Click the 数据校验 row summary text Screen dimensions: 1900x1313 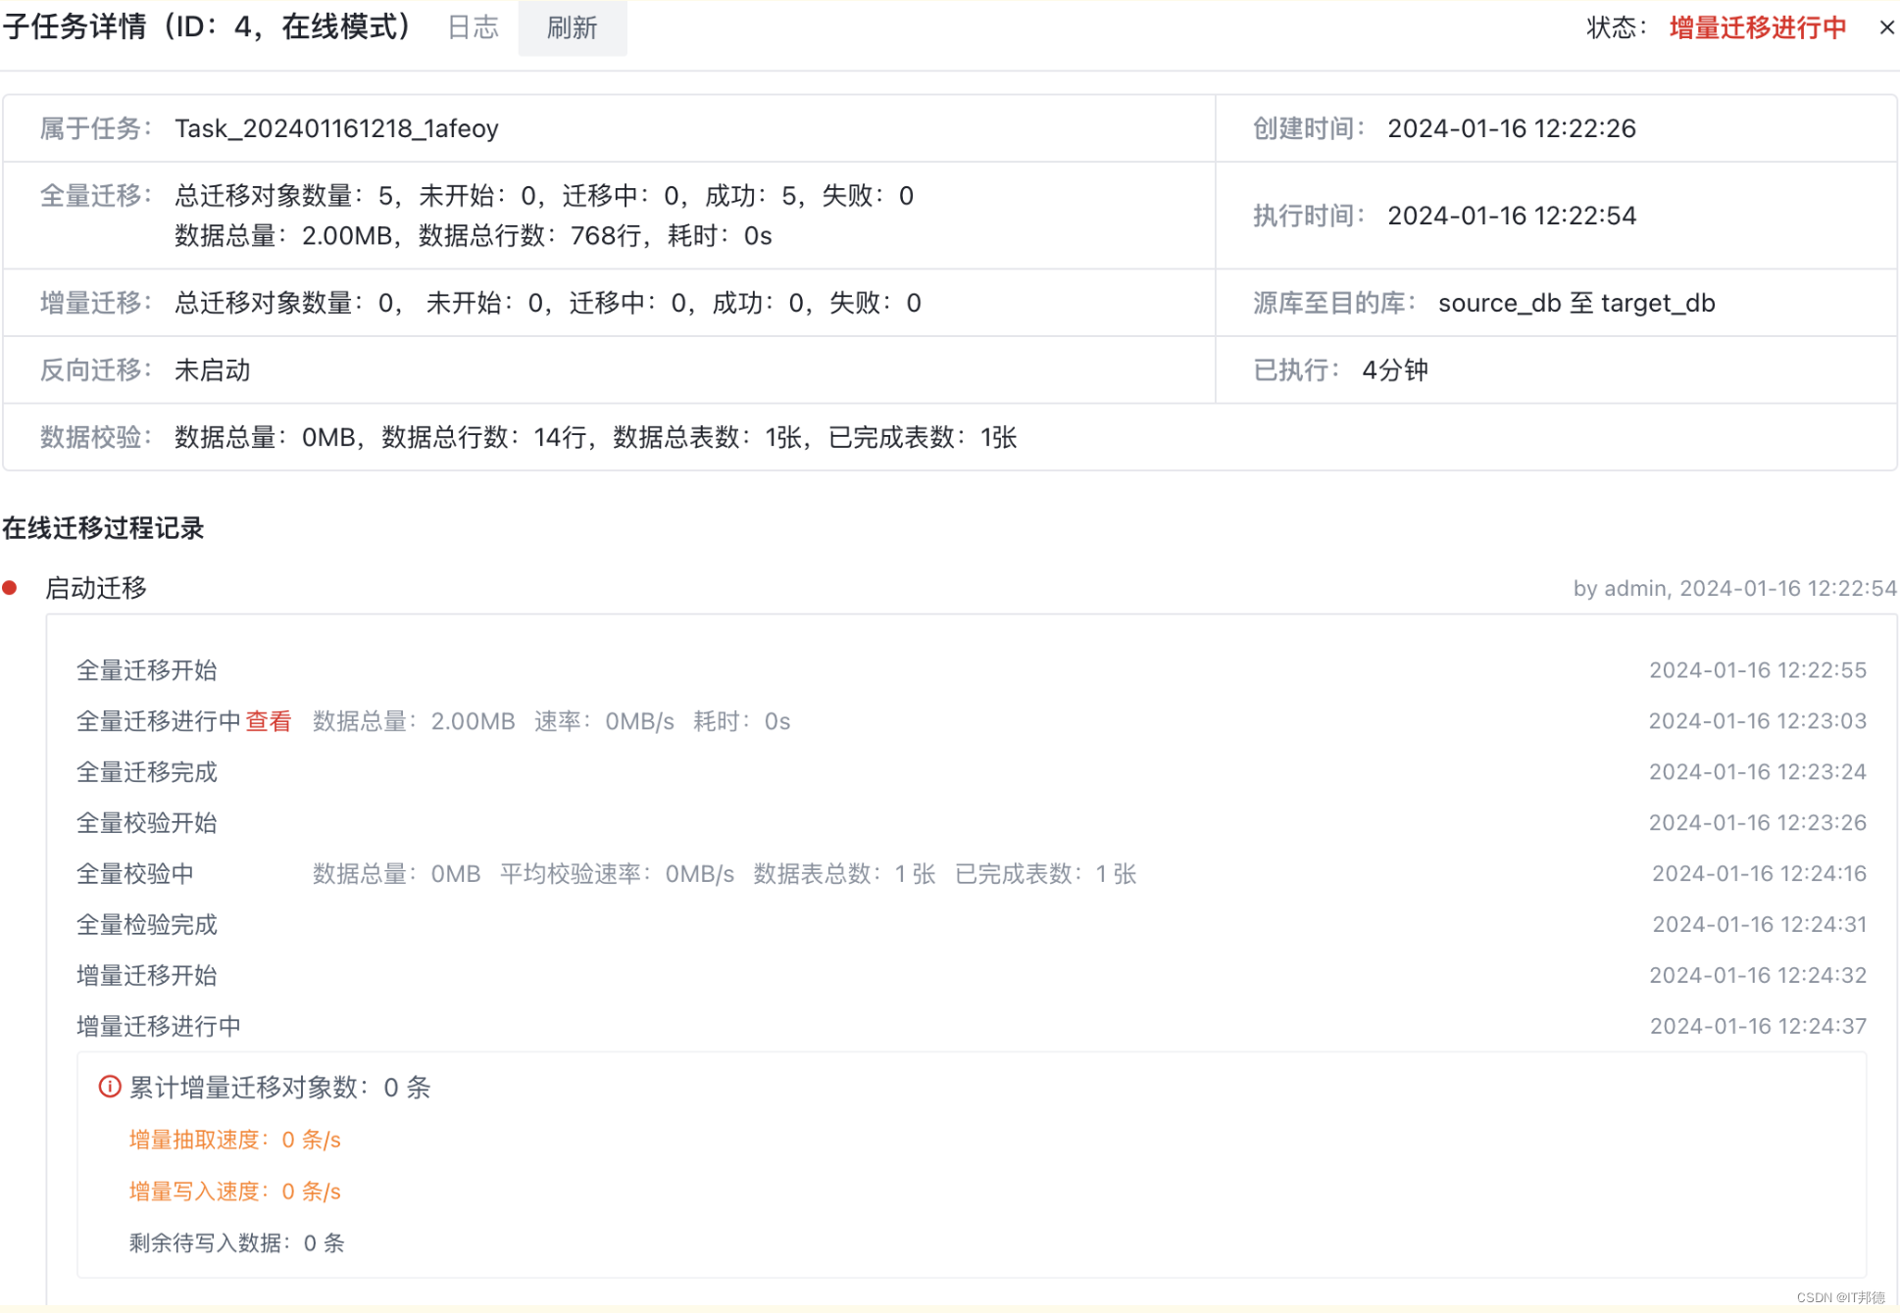(595, 438)
